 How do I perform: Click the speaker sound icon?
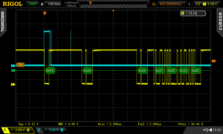tap(211, 130)
